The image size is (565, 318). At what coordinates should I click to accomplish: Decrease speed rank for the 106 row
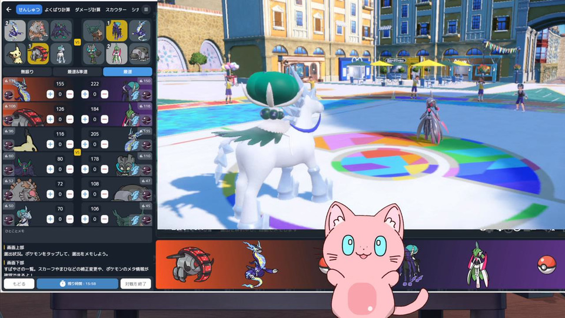point(105,219)
